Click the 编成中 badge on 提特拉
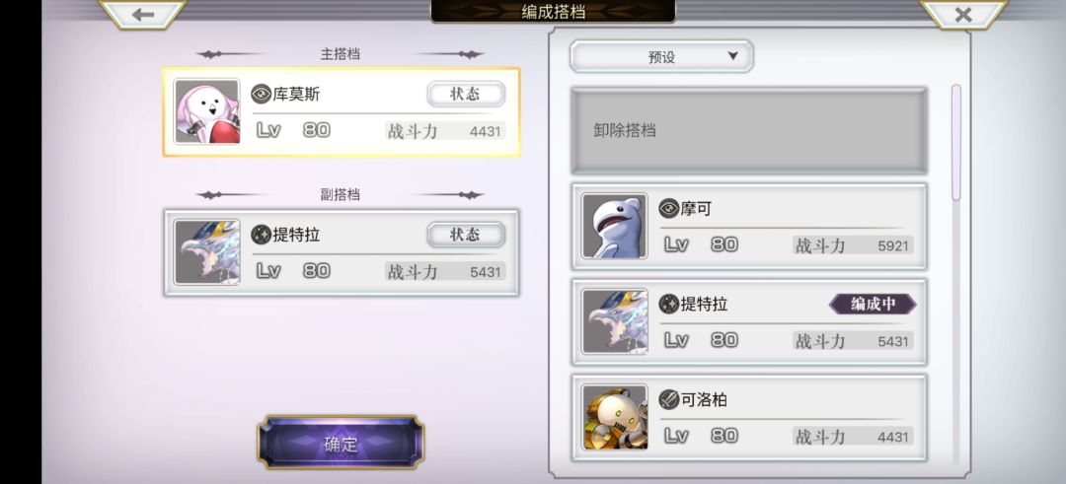Screen dimensions: 1066x484 (873, 305)
